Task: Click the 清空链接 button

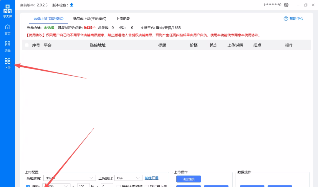Action: (188, 179)
